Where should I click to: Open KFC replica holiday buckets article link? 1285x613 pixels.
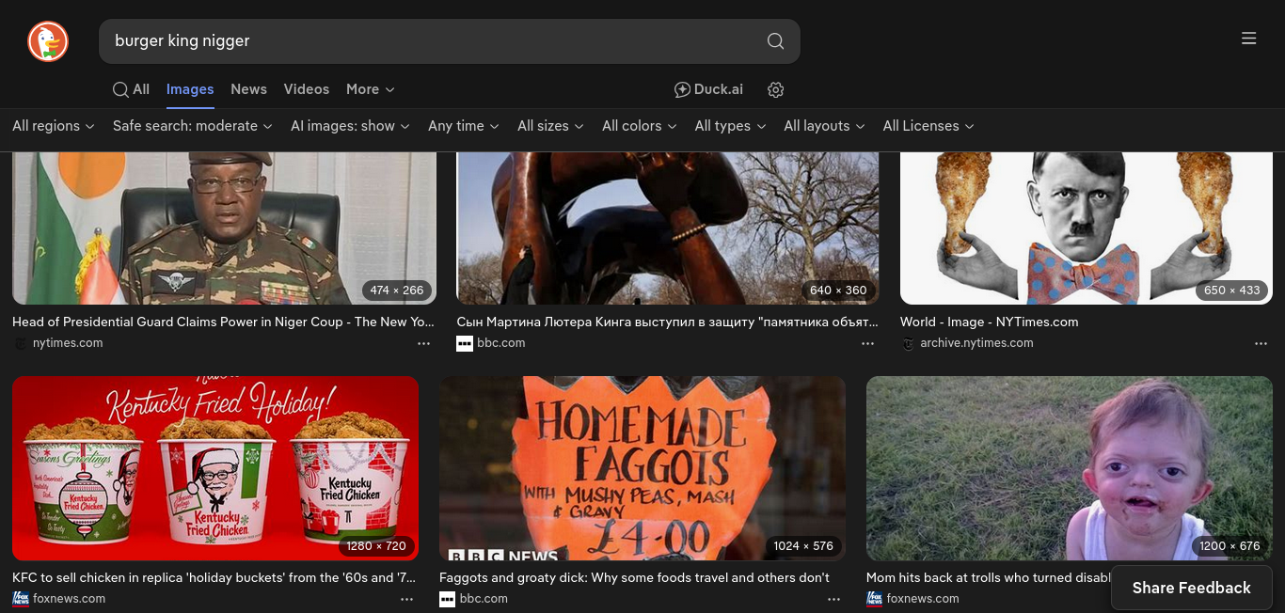coord(214,577)
